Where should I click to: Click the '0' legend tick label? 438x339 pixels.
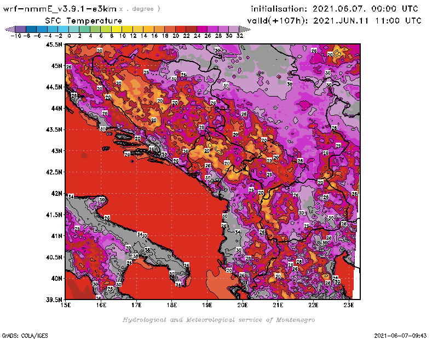tap(69, 36)
